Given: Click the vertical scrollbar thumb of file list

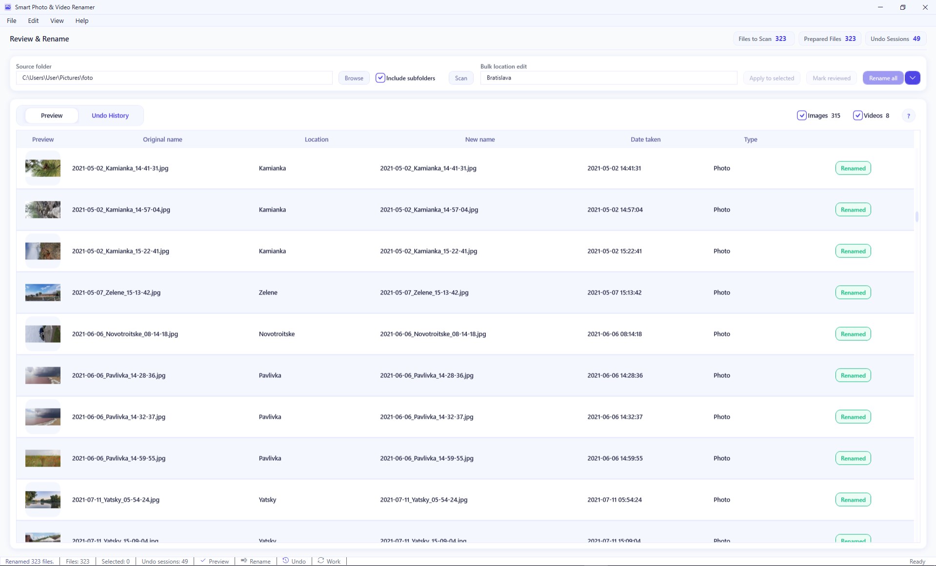Looking at the screenshot, I should (x=917, y=216).
